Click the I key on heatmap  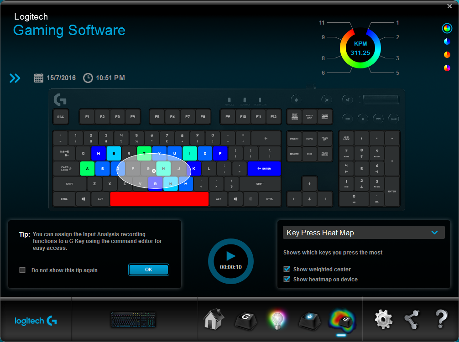point(190,153)
